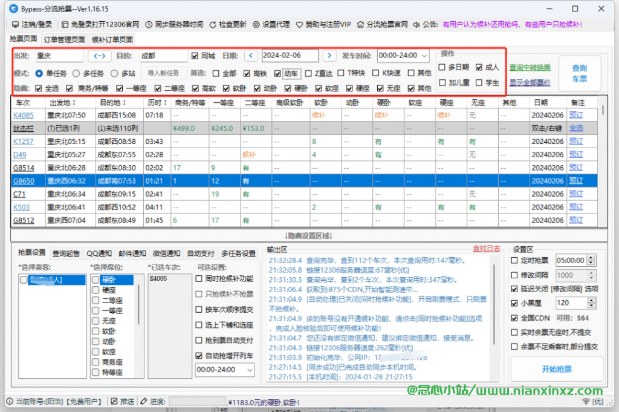Open the 查询中转换乘 link

pyautogui.click(x=530, y=68)
